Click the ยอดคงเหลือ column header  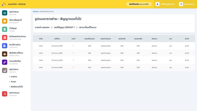pyautogui.click(x=138, y=38)
